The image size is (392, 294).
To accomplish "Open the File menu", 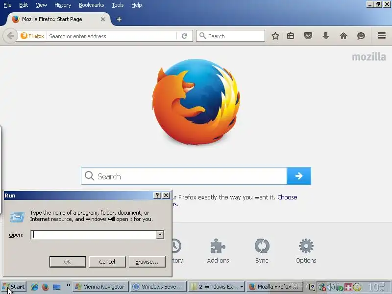I will 7,5.
